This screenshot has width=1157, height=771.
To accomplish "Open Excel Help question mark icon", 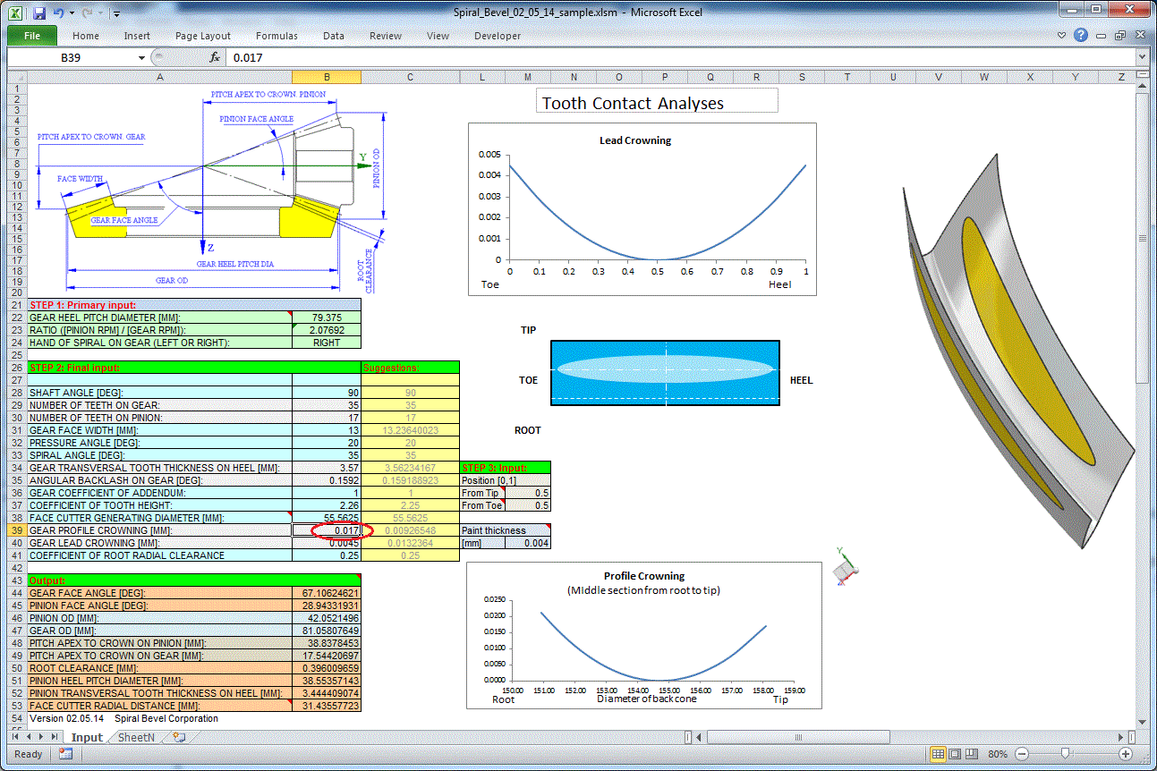I will (1081, 36).
